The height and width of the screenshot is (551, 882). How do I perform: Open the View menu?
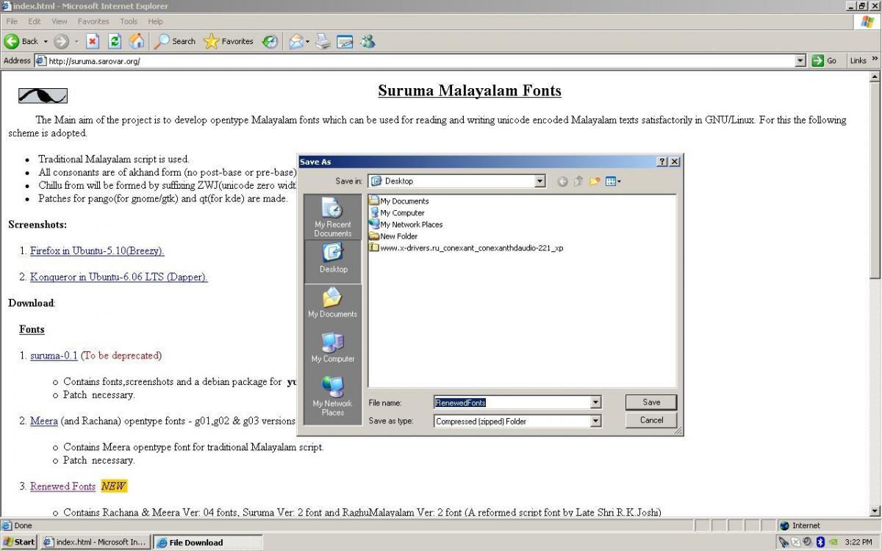pyautogui.click(x=60, y=21)
